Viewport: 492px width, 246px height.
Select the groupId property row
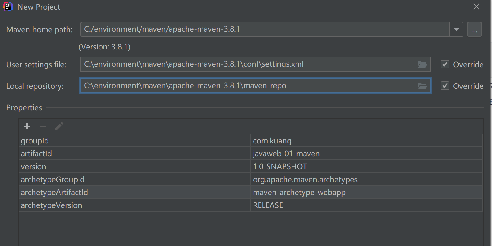click(251, 141)
